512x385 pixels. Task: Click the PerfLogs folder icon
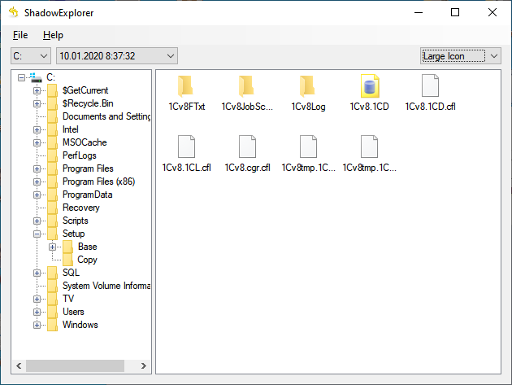pos(52,155)
